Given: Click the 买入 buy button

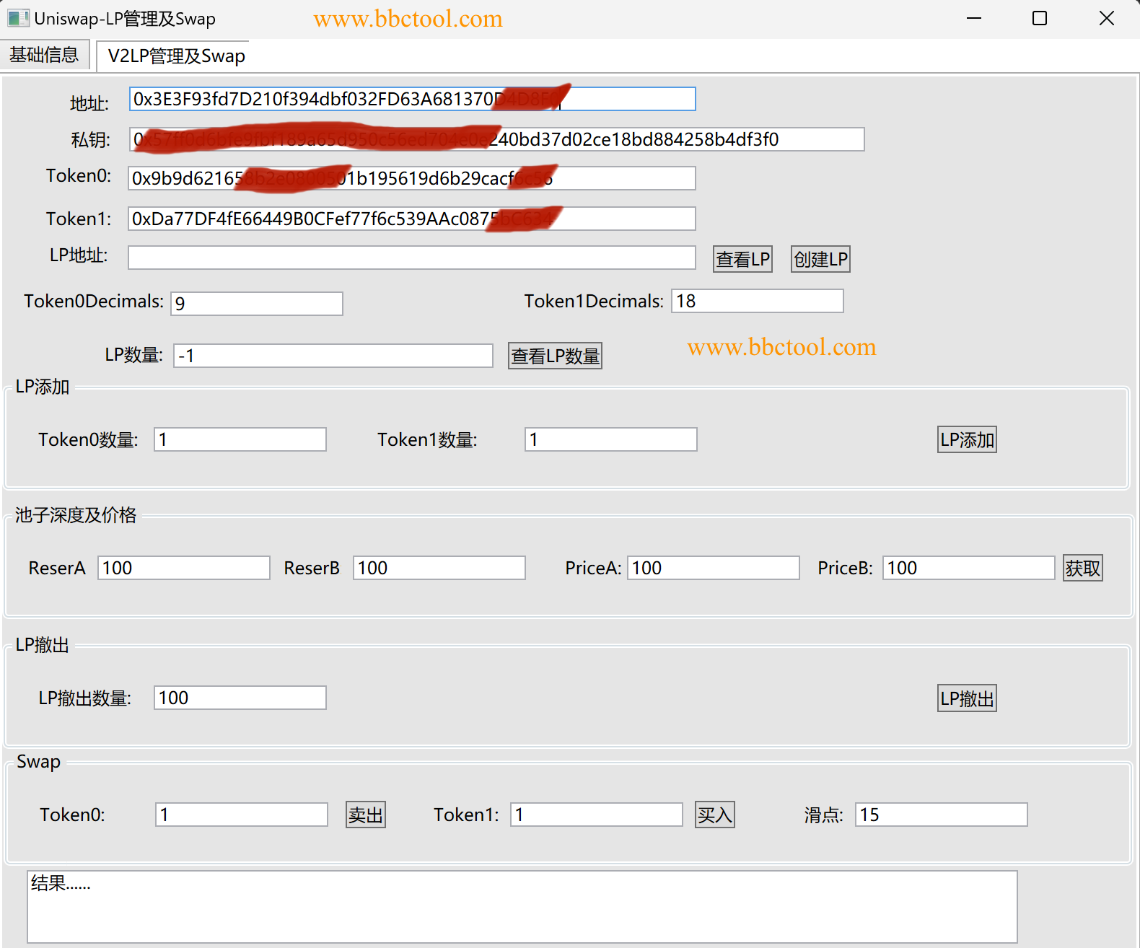Looking at the screenshot, I should [x=714, y=815].
